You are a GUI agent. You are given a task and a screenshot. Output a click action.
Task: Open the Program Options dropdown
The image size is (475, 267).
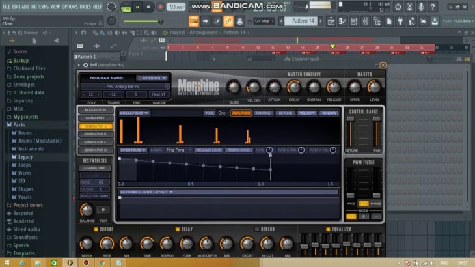pyautogui.click(x=152, y=78)
